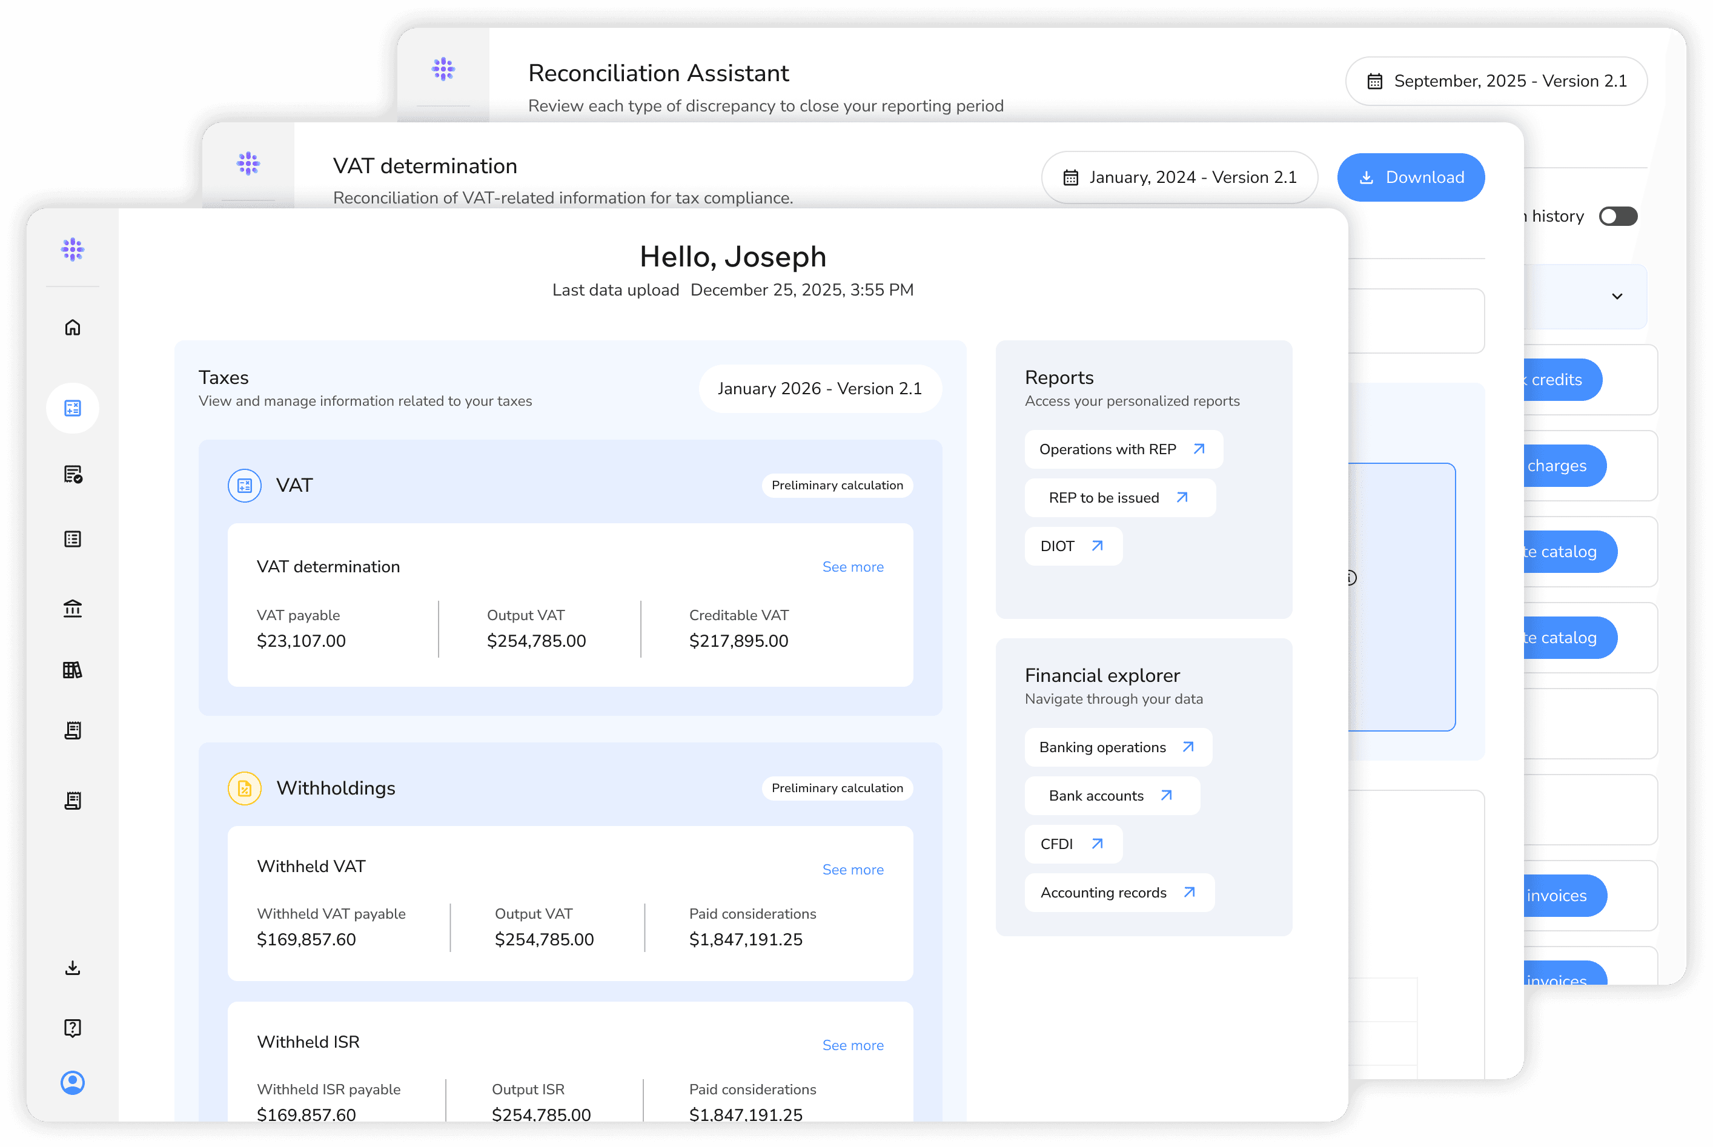
Task: Open Accounting records explorer
Action: tap(1118, 893)
